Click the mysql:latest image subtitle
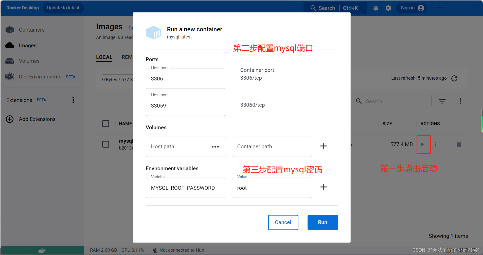 tap(179, 37)
